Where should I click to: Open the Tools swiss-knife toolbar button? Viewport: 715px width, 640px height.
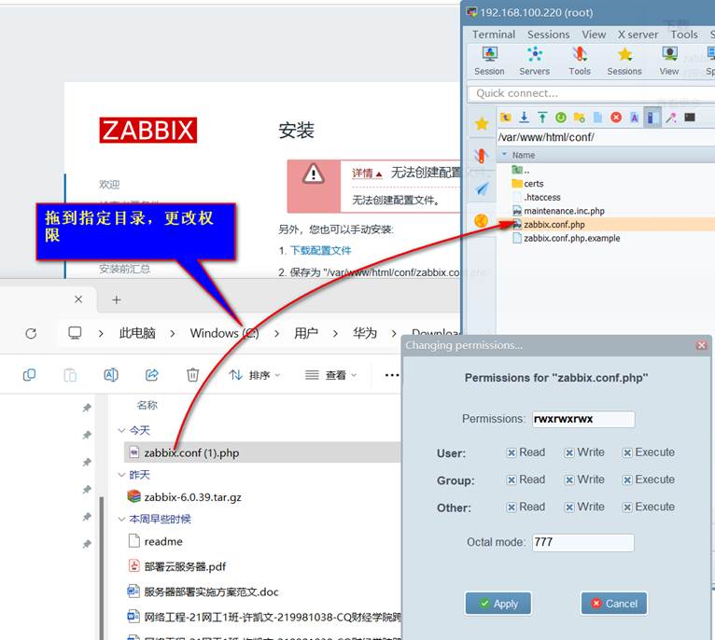tap(580, 61)
